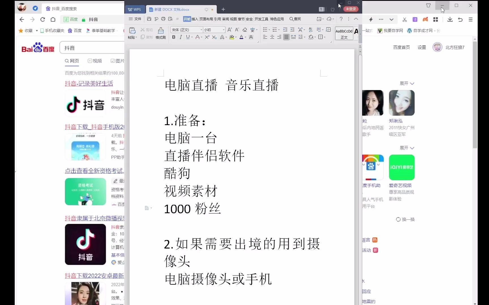Open the numbered list dropdown arrow
Screen dimensions: 489x305
(279, 30)
